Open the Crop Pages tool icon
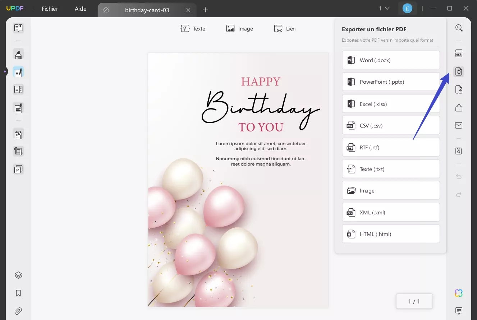477x320 pixels. coord(18,151)
